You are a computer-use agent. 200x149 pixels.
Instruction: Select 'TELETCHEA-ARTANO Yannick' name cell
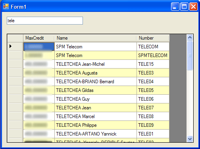(96, 134)
